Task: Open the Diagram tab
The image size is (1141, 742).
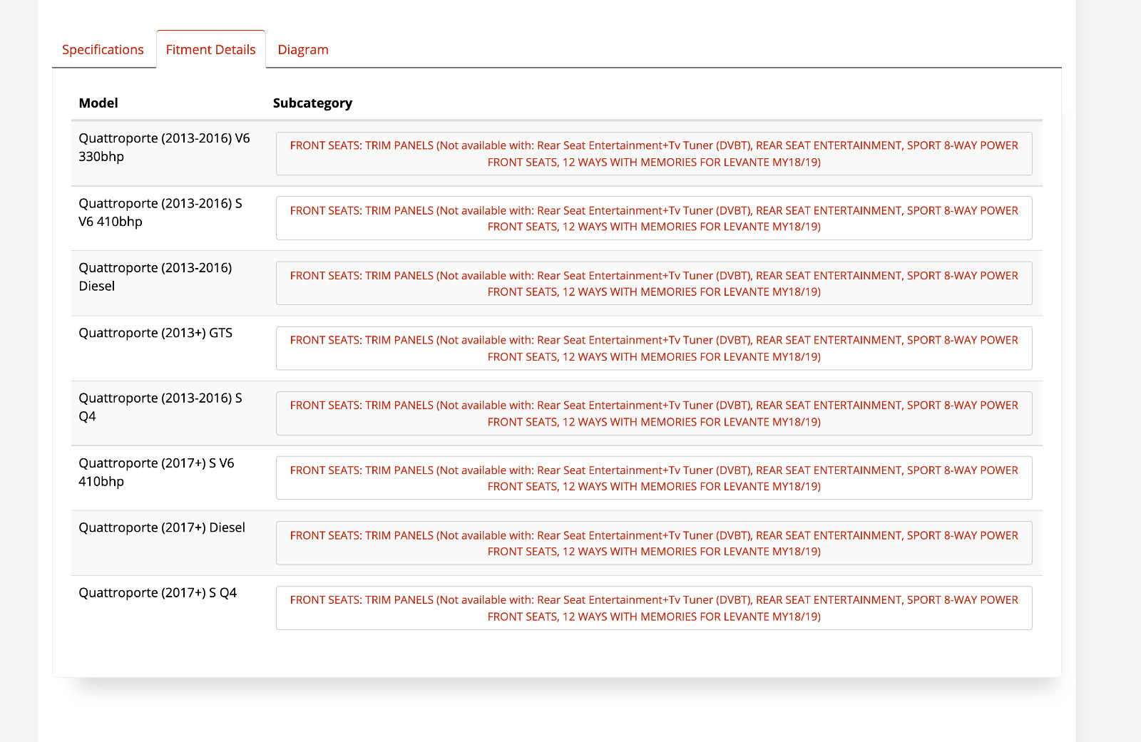Action: point(303,49)
